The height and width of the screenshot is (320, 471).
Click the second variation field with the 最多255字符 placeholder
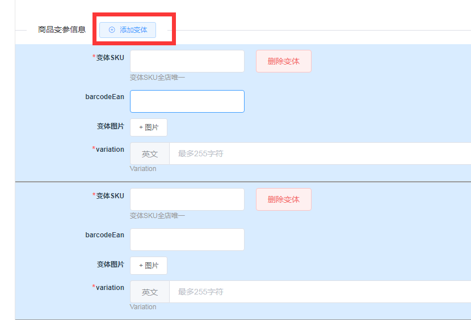[318, 292]
